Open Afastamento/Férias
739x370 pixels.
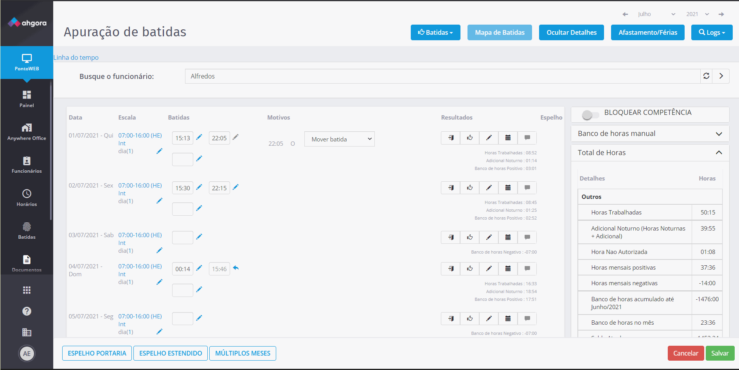click(648, 32)
